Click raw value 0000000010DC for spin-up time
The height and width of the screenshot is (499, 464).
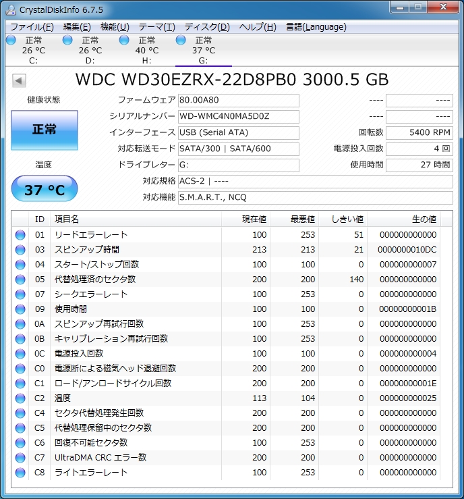click(x=407, y=250)
